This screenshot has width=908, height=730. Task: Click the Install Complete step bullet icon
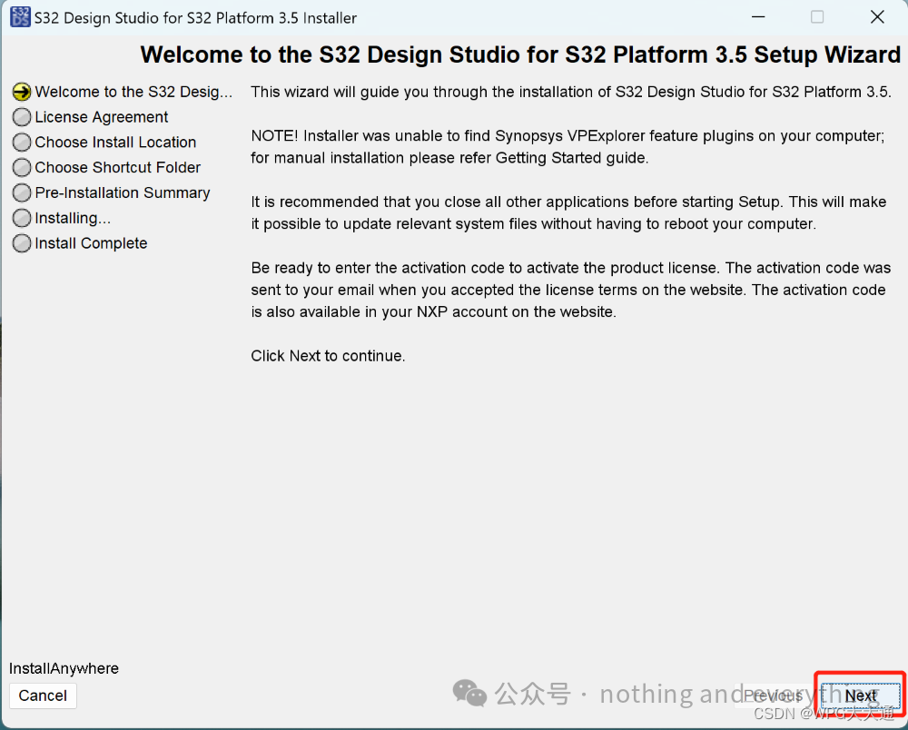(x=22, y=243)
